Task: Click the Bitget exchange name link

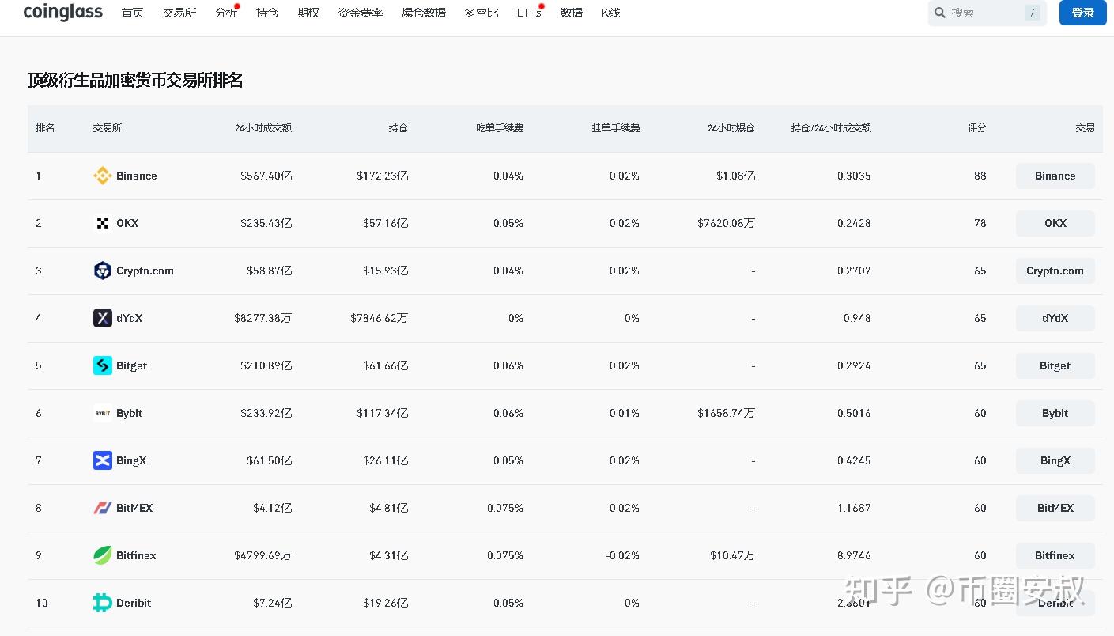Action: click(132, 365)
